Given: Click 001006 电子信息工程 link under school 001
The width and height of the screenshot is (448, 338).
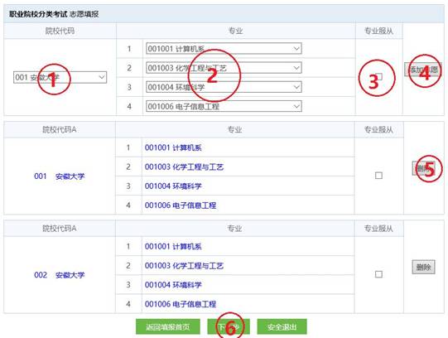Looking at the screenshot, I should click(x=181, y=205).
